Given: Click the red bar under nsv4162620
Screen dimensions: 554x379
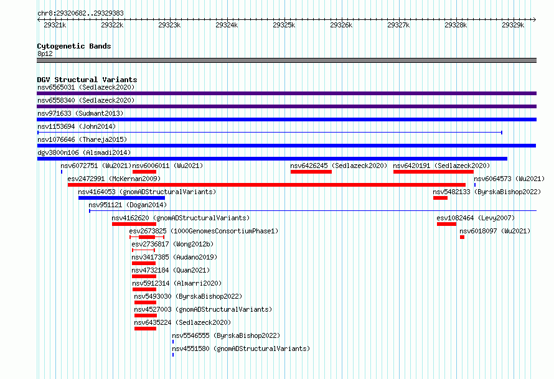Looking at the screenshot, I should tap(134, 224).
